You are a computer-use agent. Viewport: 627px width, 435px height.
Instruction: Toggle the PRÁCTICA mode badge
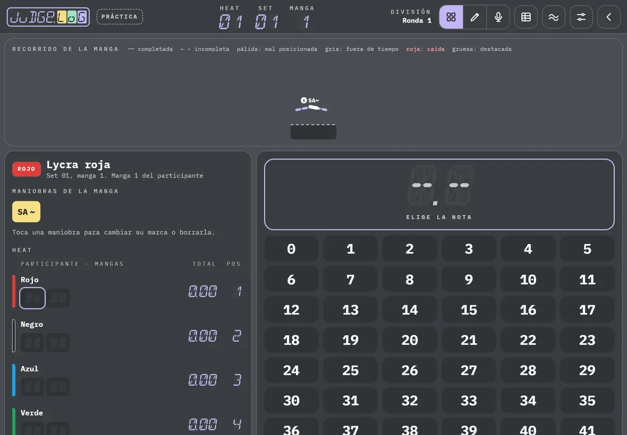pyautogui.click(x=120, y=17)
